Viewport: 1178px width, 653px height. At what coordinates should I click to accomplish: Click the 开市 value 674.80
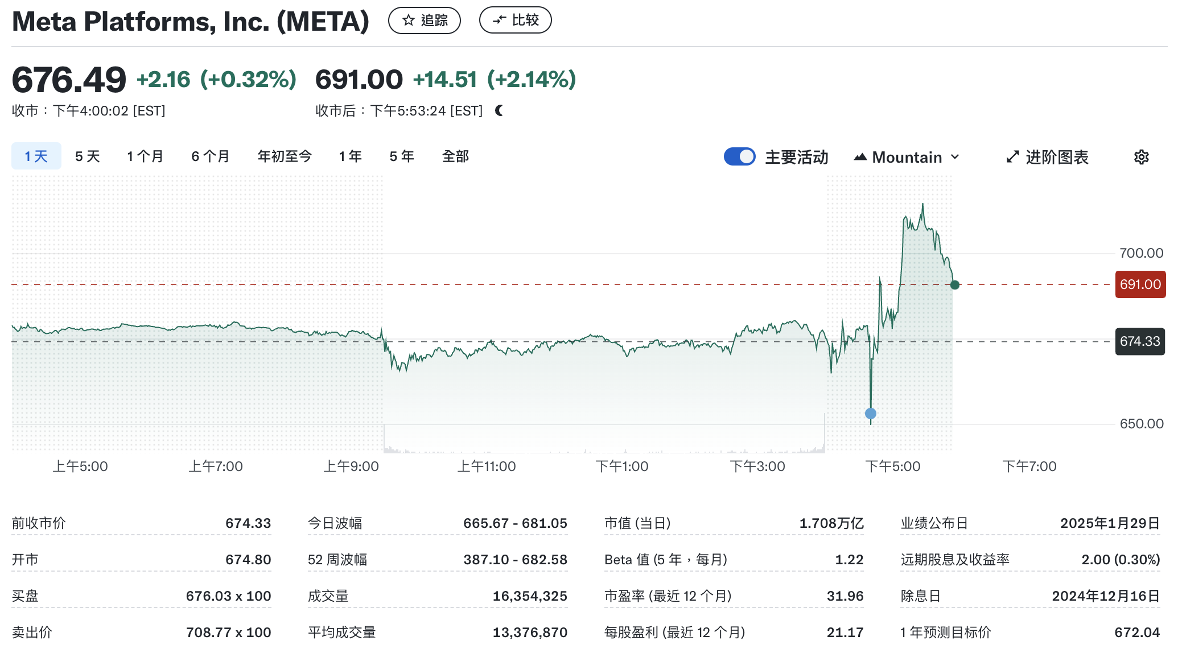(x=248, y=560)
